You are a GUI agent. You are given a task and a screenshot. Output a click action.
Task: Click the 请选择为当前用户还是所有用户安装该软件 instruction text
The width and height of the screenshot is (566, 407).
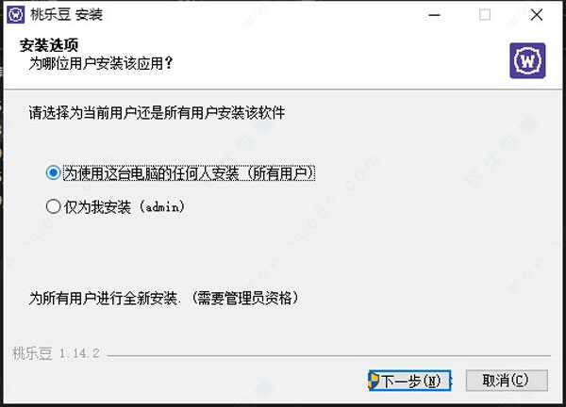click(x=157, y=113)
